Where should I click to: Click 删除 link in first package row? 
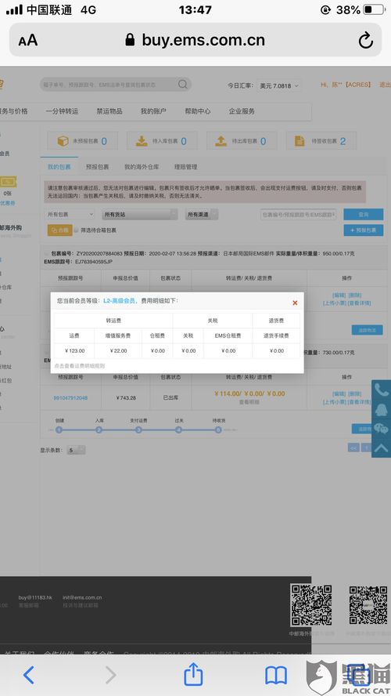(355, 295)
